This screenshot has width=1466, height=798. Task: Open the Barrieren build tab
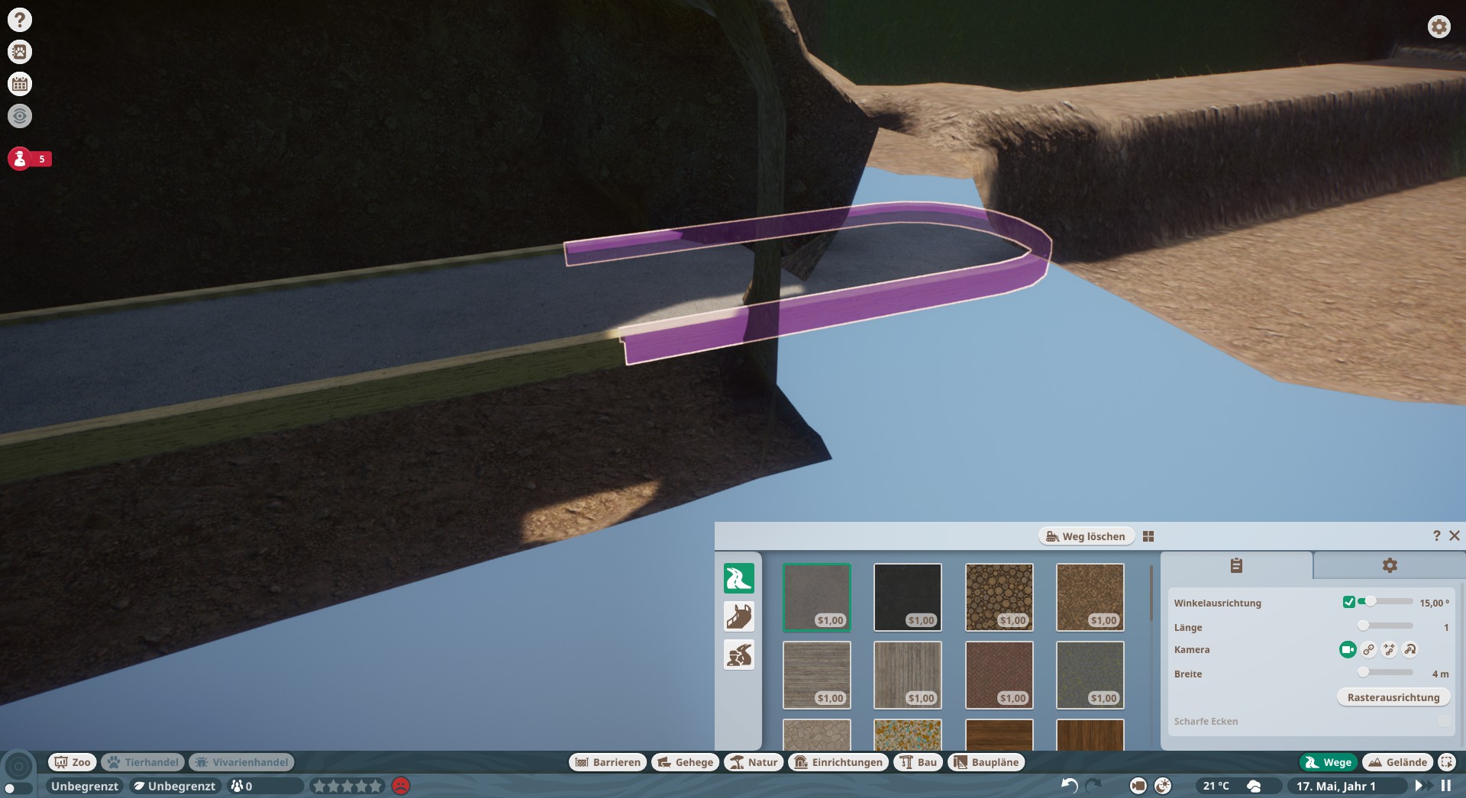click(x=608, y=762)
